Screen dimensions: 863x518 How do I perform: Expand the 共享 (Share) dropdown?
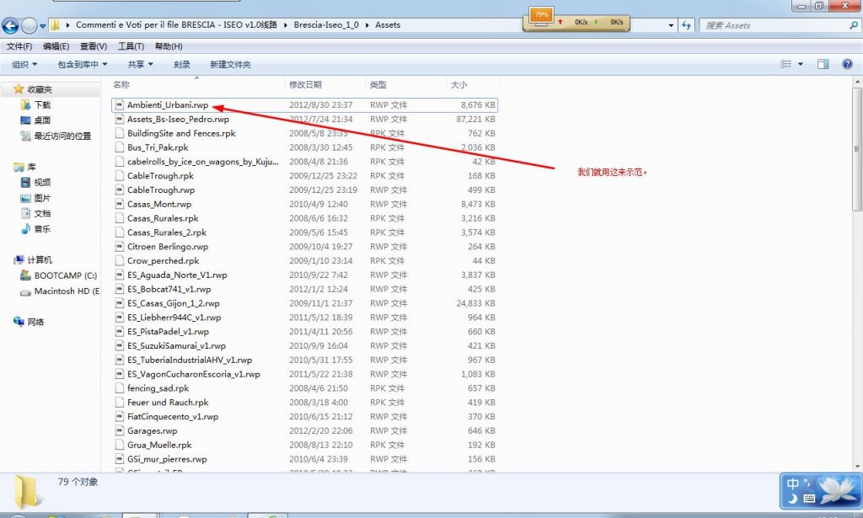(140, 65)
